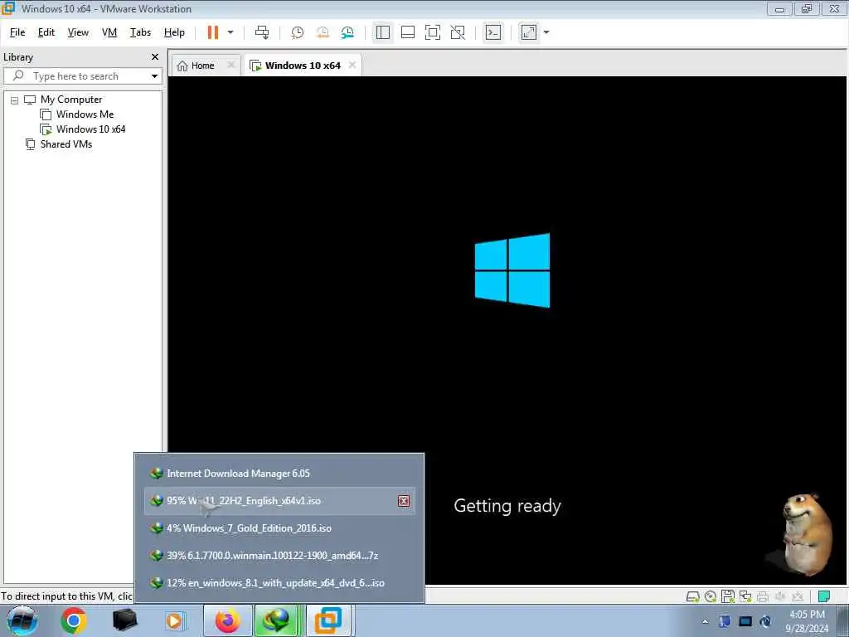This screenshot has width=849, height=637.
Task: Open the Windows_7_Gold_Edition_2016.iso download
Action: [x=279, y=528]
